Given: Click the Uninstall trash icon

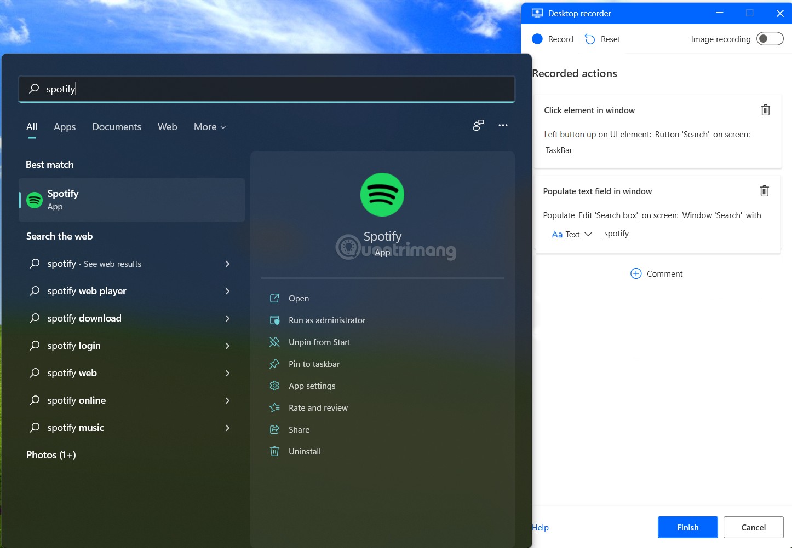Looking at the screenshot, I should click(x=274, y=451).
